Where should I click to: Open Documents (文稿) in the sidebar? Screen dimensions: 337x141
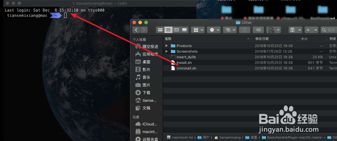143,108
